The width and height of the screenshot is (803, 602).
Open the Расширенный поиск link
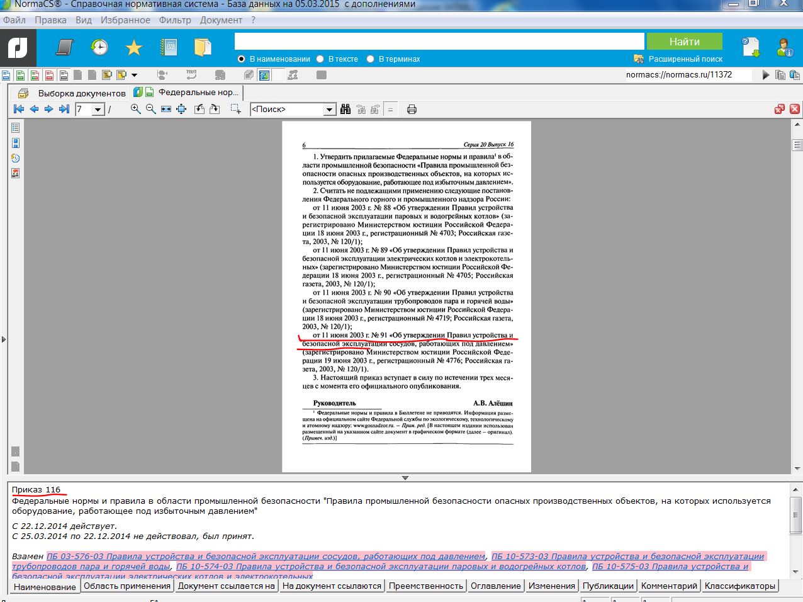coord(686,59)
